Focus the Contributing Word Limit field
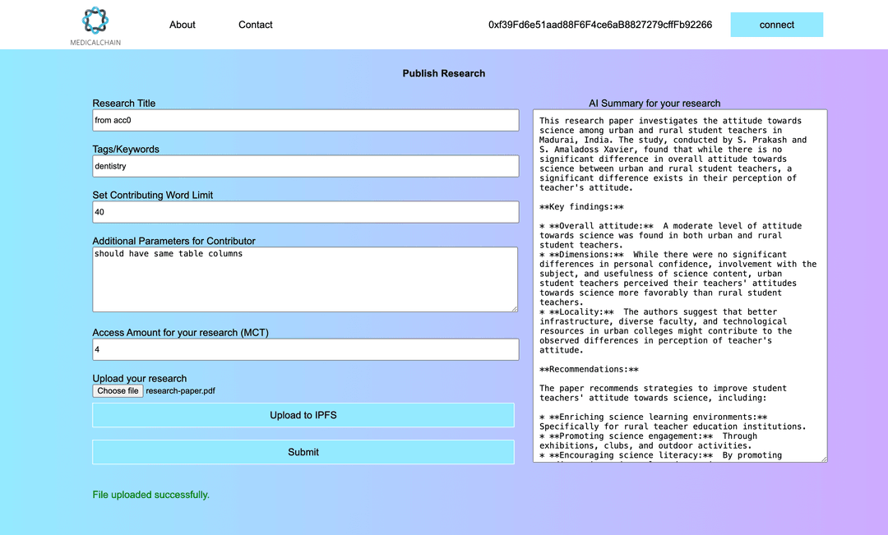The image size is (888, 535). coord(306,212)
